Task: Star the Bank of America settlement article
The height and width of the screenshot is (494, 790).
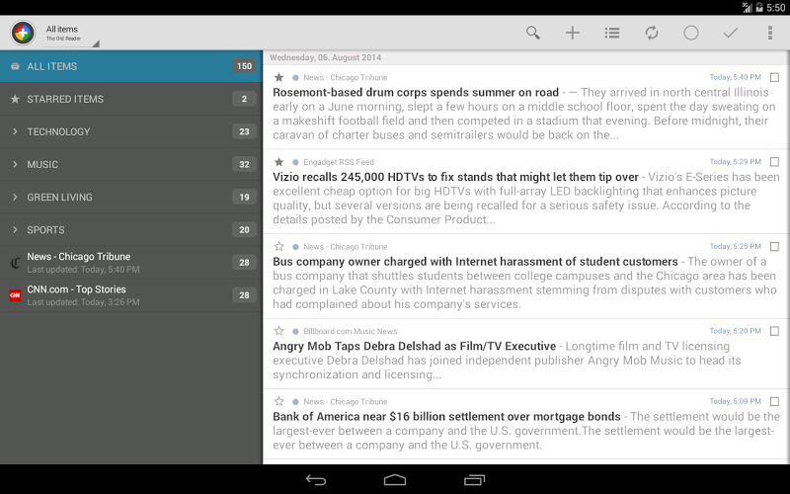Action: [x=279, y=402]
